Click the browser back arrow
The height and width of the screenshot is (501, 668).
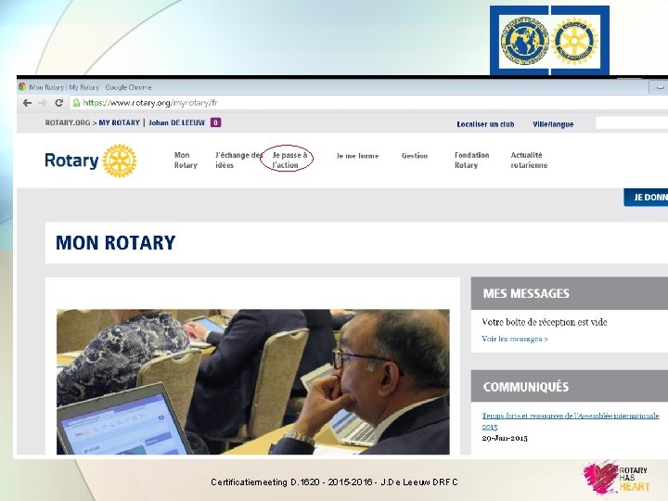pyautogui.click(x=27, y=103)
